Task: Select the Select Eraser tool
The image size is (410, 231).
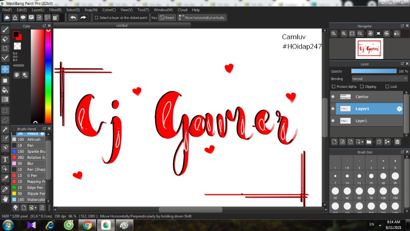Action: coord(5,148)
